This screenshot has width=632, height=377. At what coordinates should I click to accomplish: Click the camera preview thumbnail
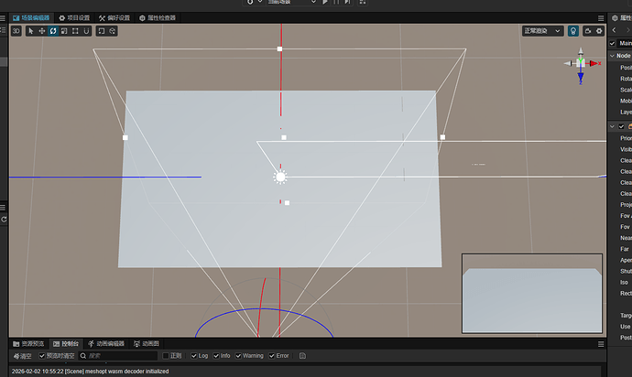532,294
